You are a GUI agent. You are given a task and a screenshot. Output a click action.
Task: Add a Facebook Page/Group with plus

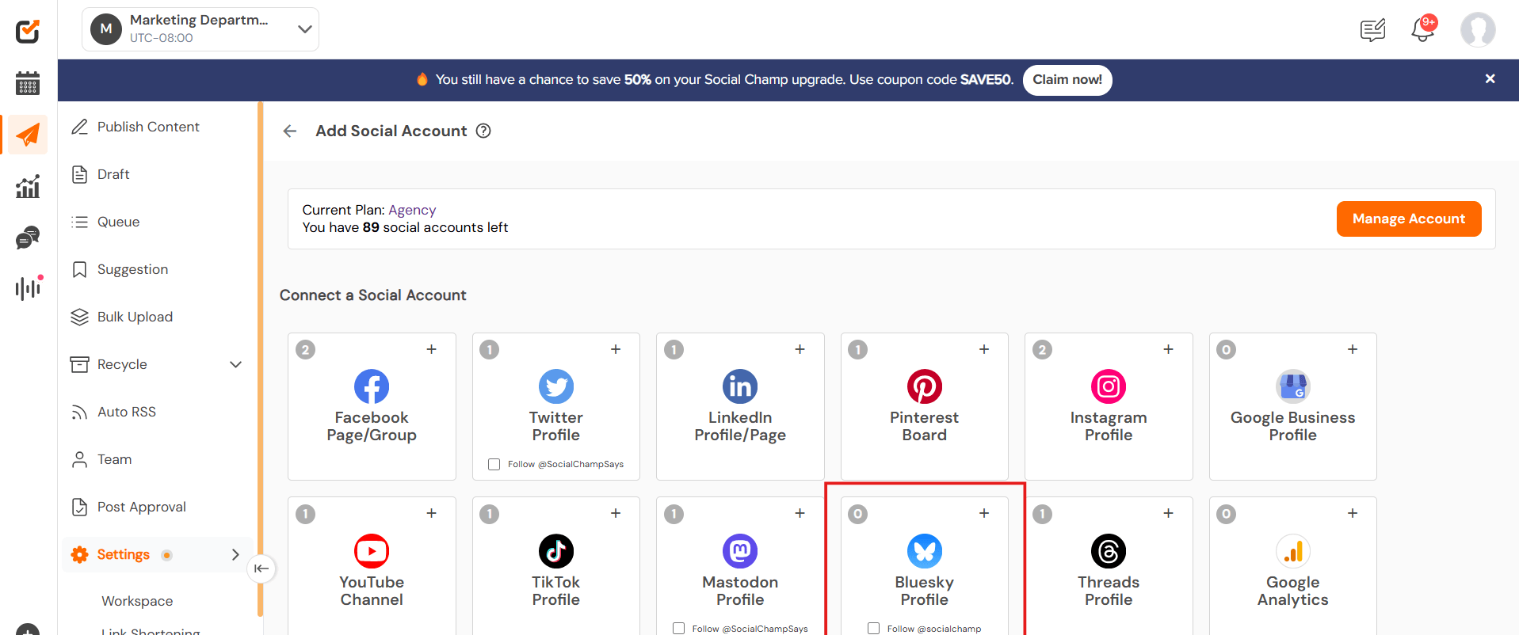click(x=432, y=349)
